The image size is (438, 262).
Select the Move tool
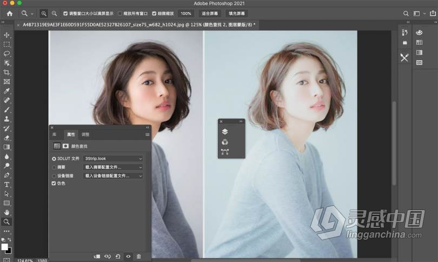tap(6, 35)
